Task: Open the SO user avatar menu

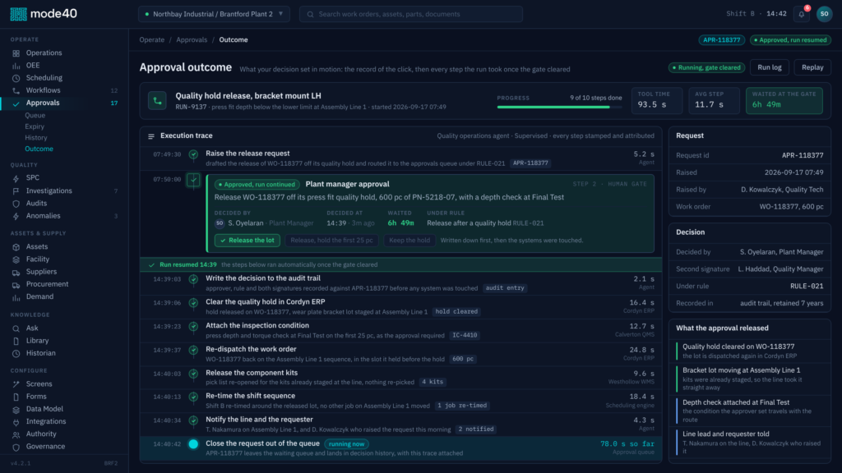Action: pyautogui.click(x=824, y=14)
